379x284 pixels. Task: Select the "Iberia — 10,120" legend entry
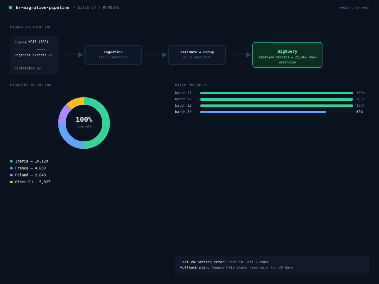[29, 161]
